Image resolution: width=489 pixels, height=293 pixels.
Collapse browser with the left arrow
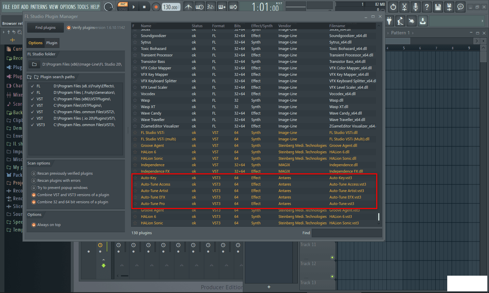click(x=4, y=32)
